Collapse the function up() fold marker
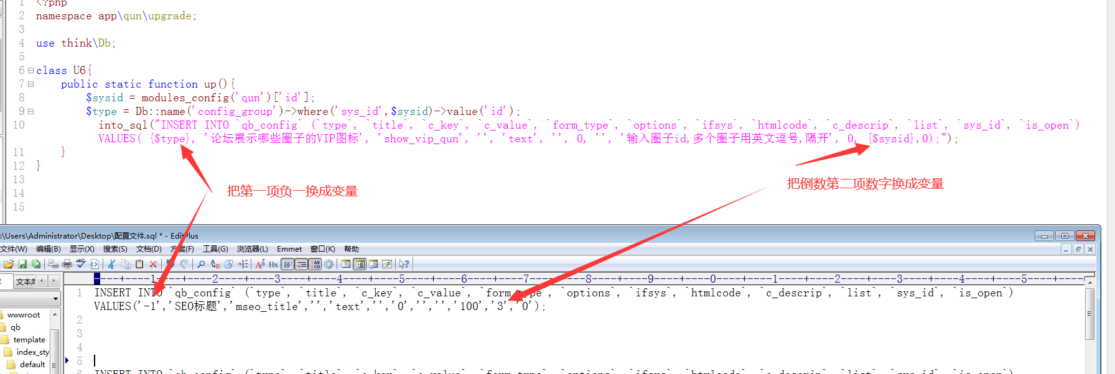 (x=30, y=84)
